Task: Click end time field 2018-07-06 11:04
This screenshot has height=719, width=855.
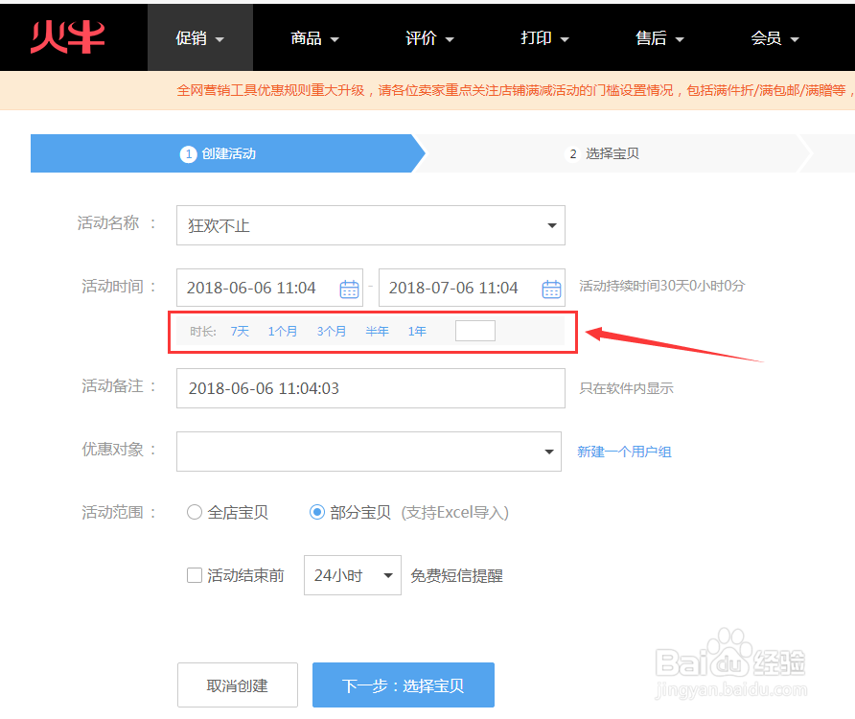Action: point(472,288)
